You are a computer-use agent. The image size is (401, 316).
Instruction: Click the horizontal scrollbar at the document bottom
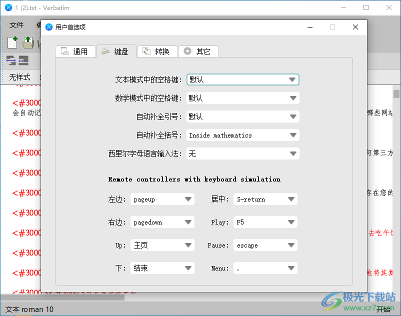[x=62, y=297]
